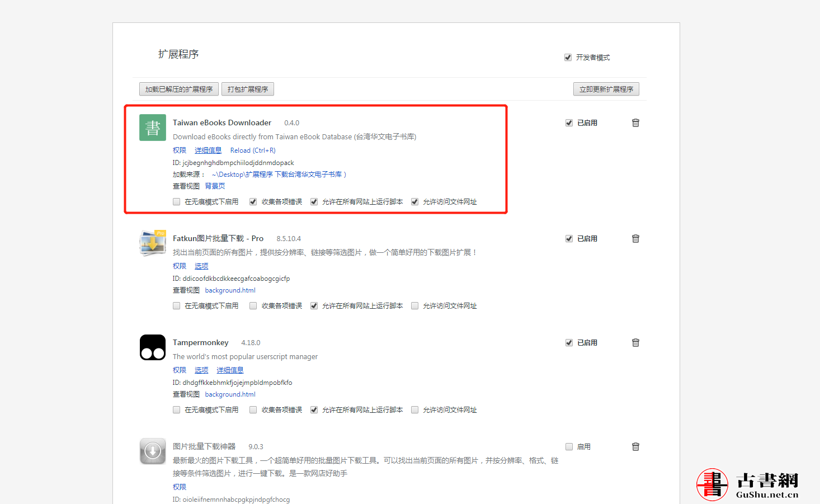820x504 pixels.
Task: Open 选项 link for Tampermonkey
Action: [201, 370]
